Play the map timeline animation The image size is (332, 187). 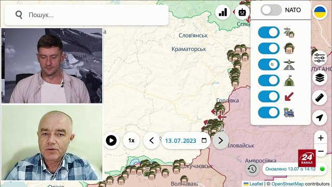(x=111, y=140)
